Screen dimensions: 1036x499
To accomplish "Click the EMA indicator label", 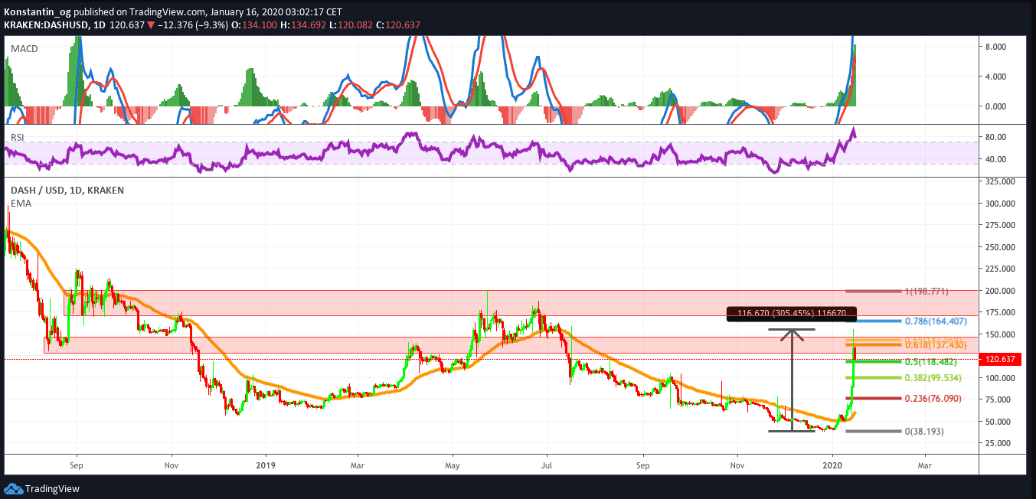I will pos(21,203).
